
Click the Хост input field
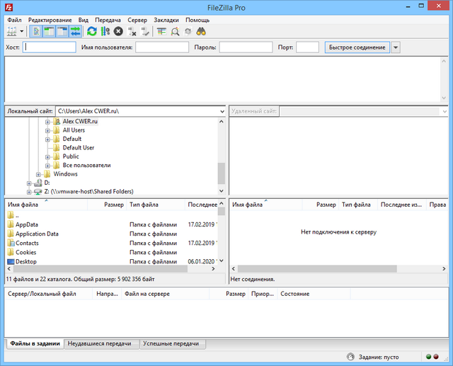50,47
